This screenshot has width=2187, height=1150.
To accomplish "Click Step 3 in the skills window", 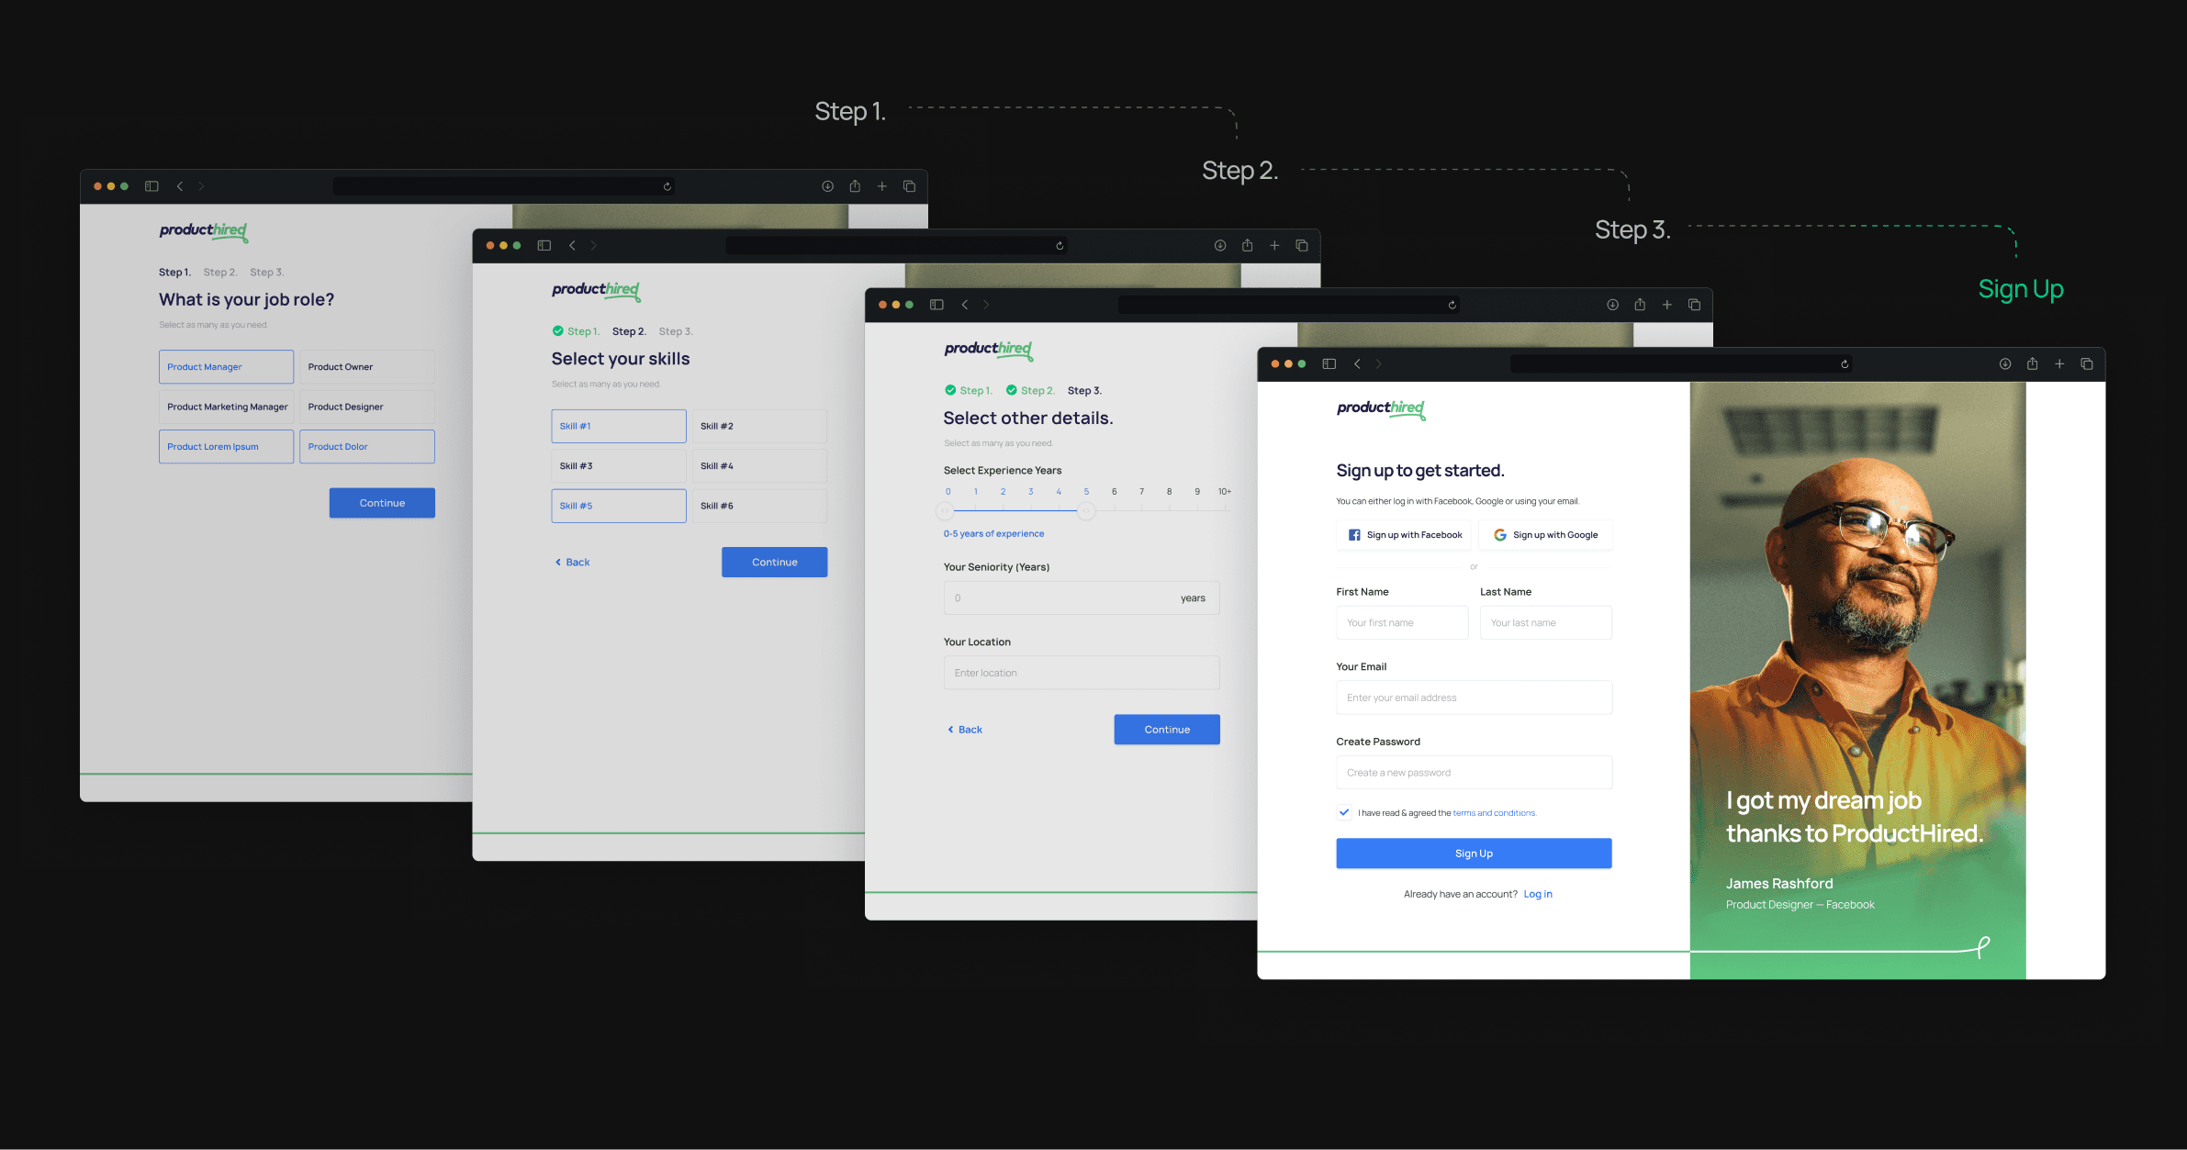I will click(675, 331).
